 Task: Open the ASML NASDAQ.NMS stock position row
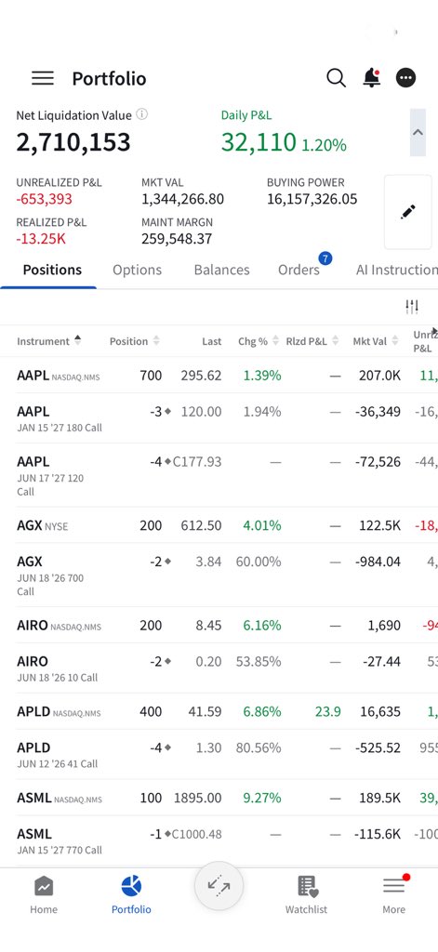[x=219, y=798]
